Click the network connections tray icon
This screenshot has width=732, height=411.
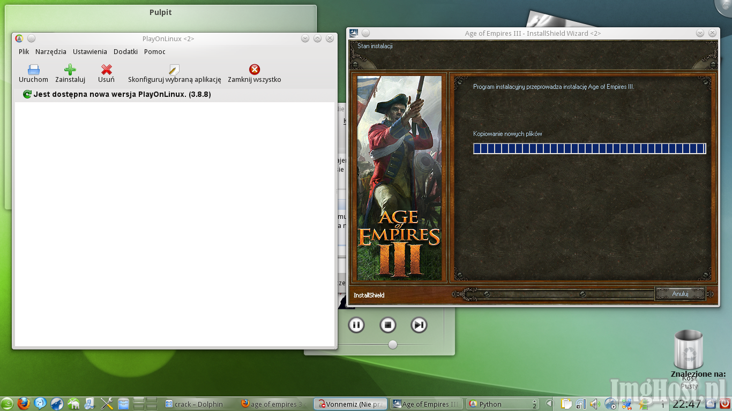(626, 404)
